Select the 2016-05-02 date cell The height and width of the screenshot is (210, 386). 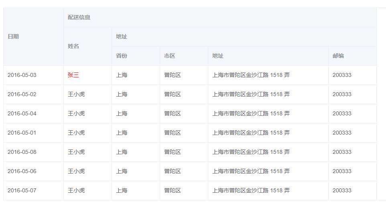pos(22,94)
